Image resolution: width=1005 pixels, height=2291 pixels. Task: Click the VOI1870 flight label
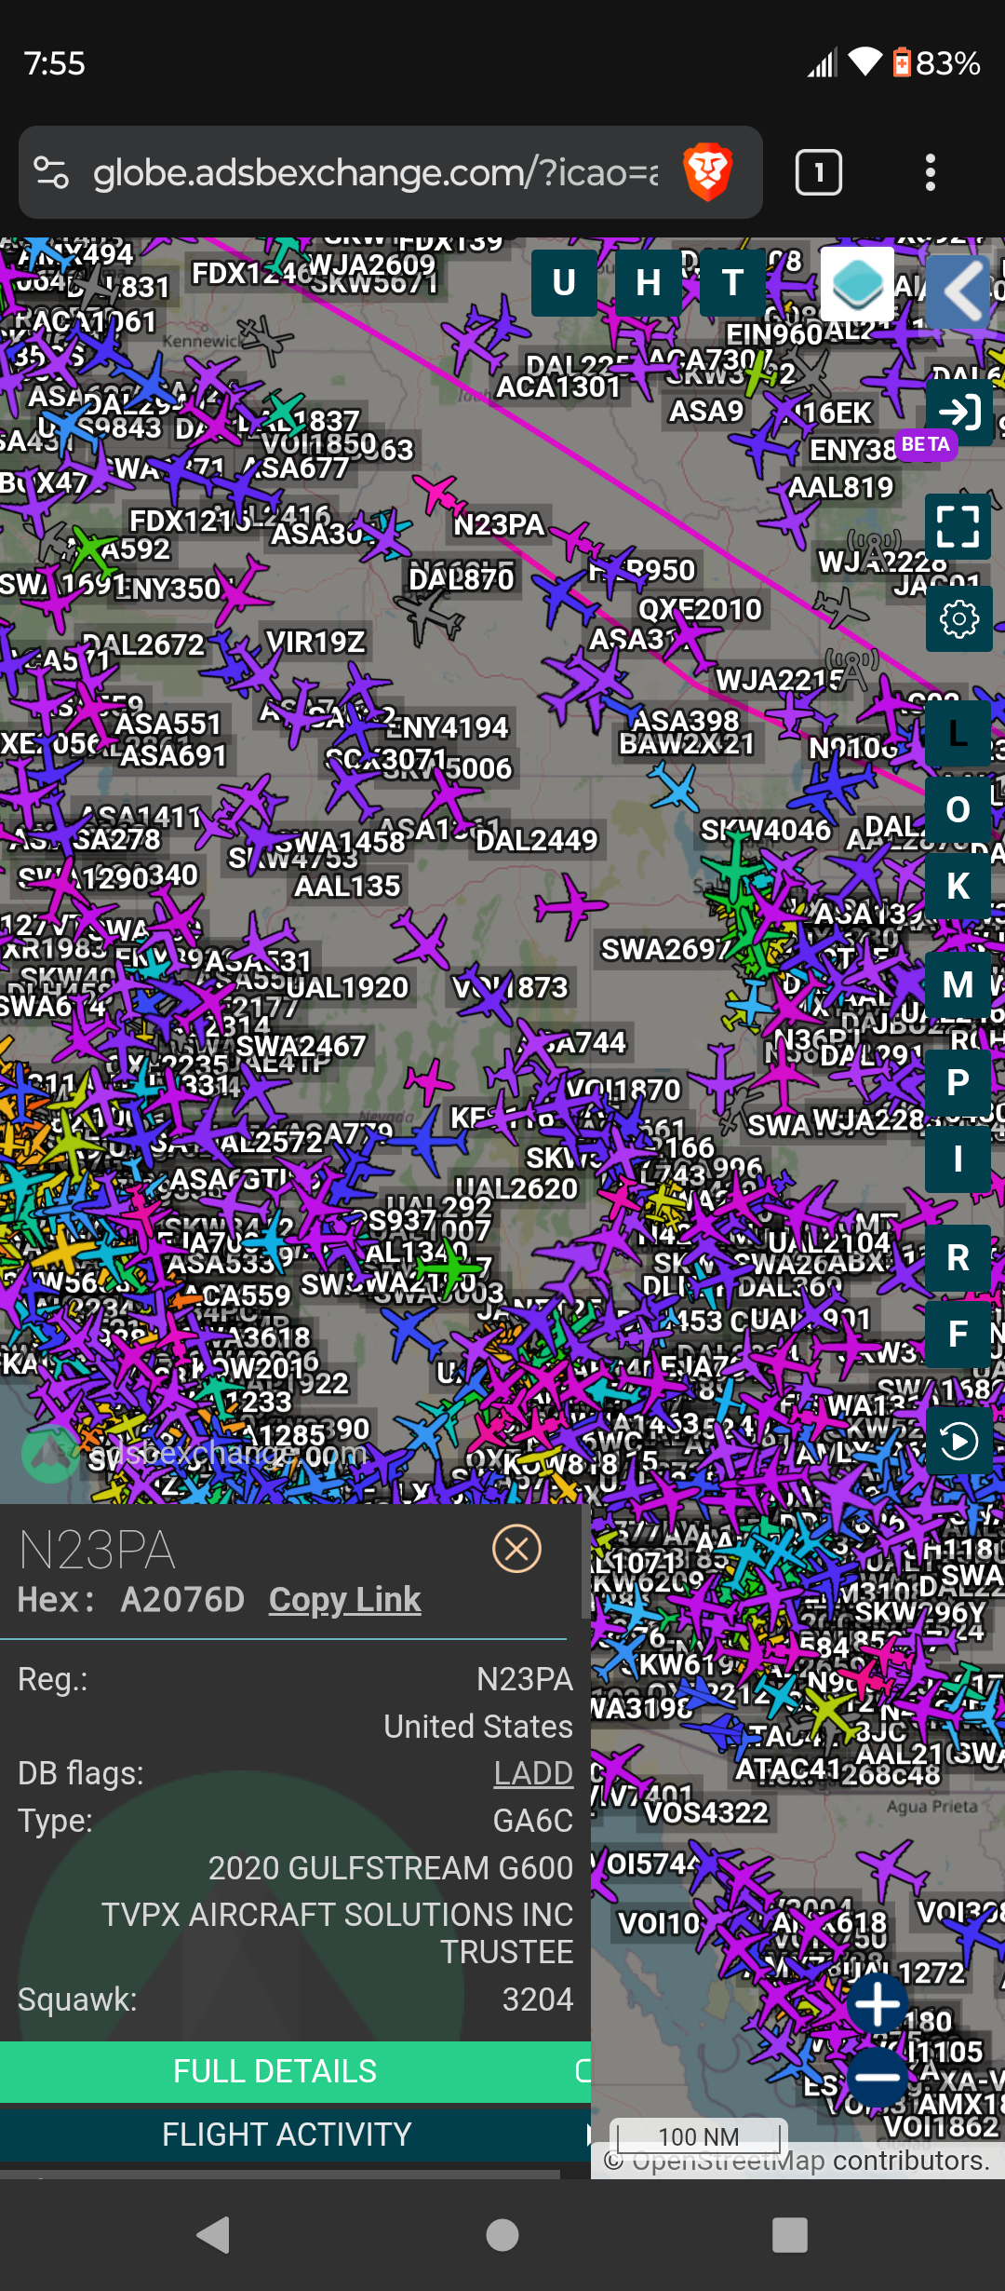tap(623, 1090)
